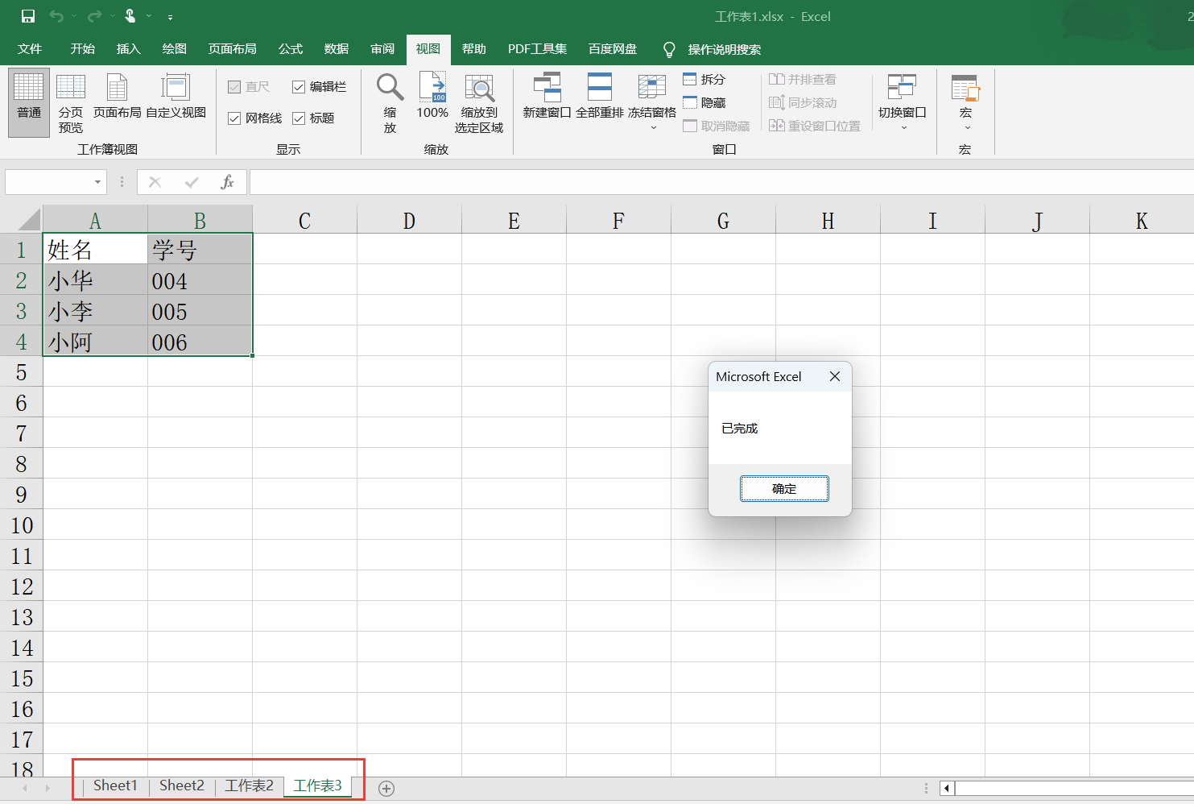
Task: Open Custom Views (自定义视图)
Action: click(x=176, y=96)
